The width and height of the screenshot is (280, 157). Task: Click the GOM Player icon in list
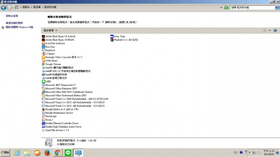[43, 61]
